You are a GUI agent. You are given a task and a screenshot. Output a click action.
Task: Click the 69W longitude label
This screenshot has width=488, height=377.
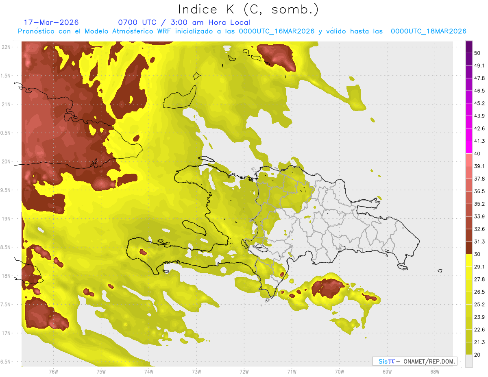point(387,372)
